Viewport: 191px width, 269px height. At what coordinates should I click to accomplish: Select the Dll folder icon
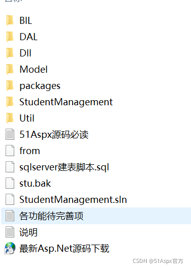(10, 53)
